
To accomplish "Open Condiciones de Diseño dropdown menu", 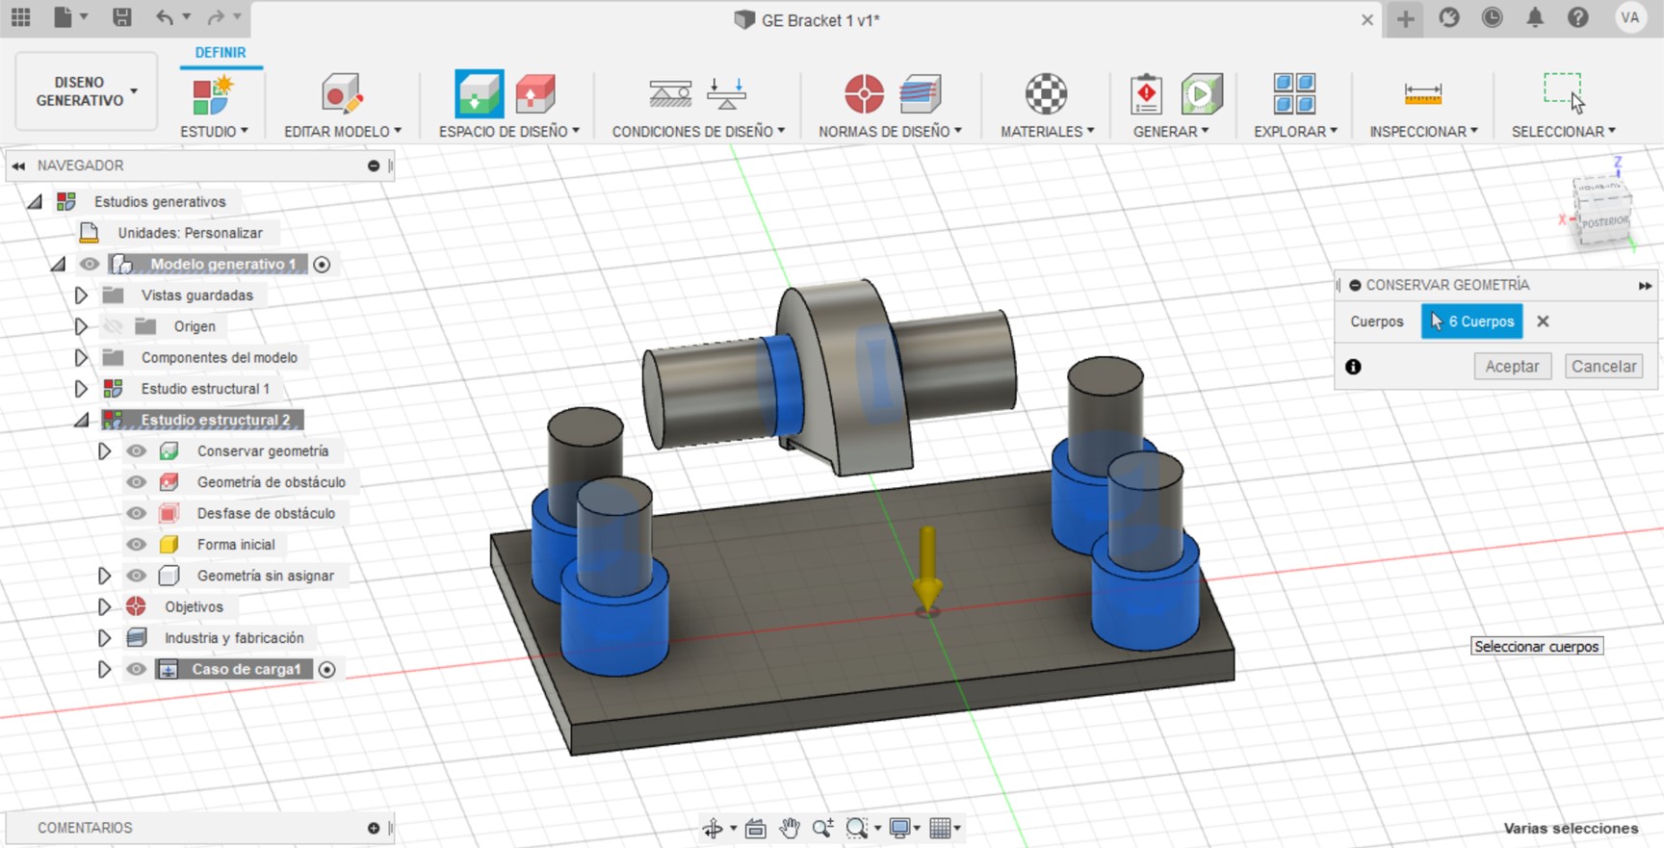I will pos(698,131).
